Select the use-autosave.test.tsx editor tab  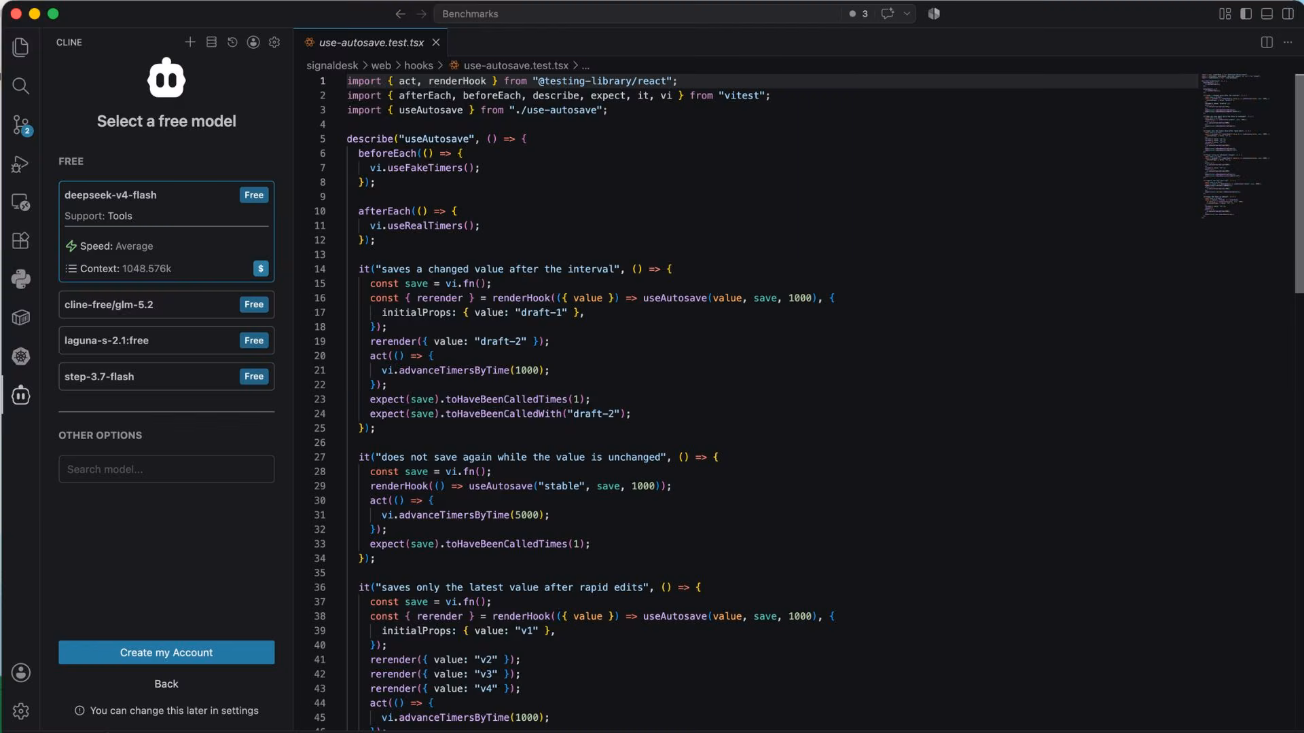(x=371, y=42)
